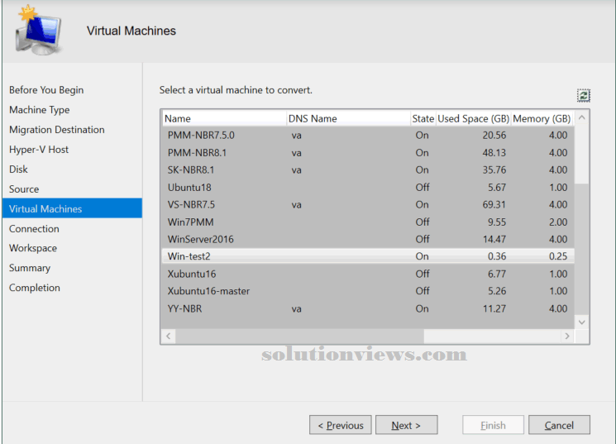Click the 48.13 used space value
616x444 pixels.
[x=494, y=153]
